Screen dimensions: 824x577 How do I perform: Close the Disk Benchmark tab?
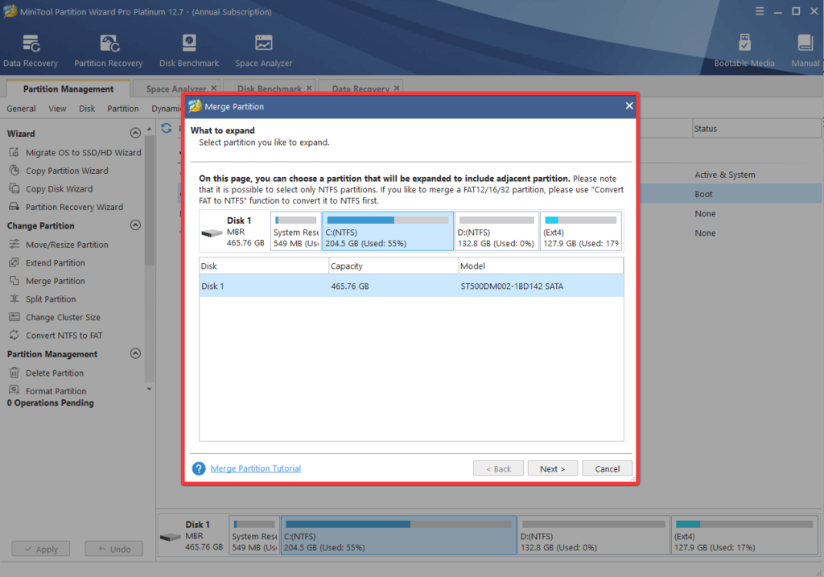(x=309, y=89)
